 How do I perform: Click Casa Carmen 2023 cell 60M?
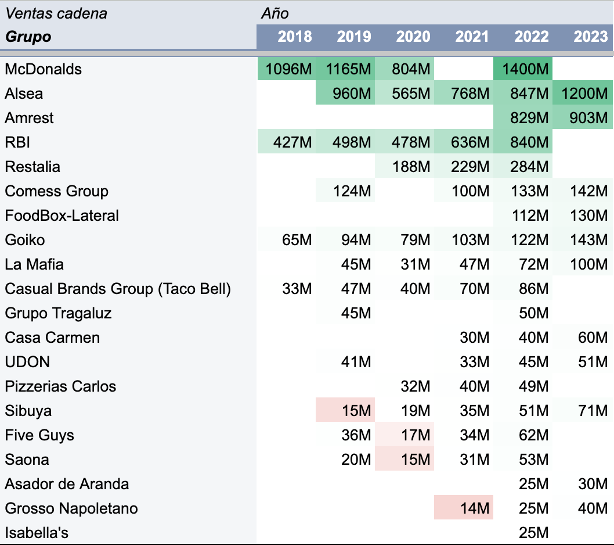tap(583, 337)
